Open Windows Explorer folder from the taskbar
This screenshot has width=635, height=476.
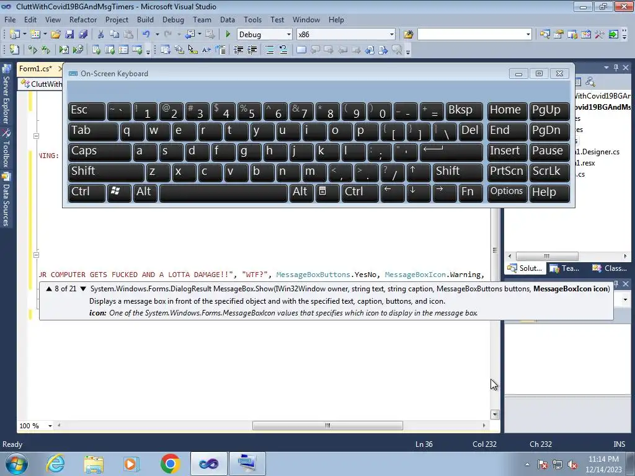coord(94,464)
